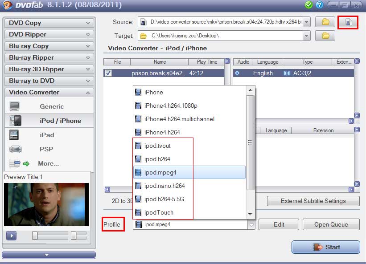
Task: Click the audio speaker icon beside AC-3/2
Action: pyautogui.click(x=286, y=73)
